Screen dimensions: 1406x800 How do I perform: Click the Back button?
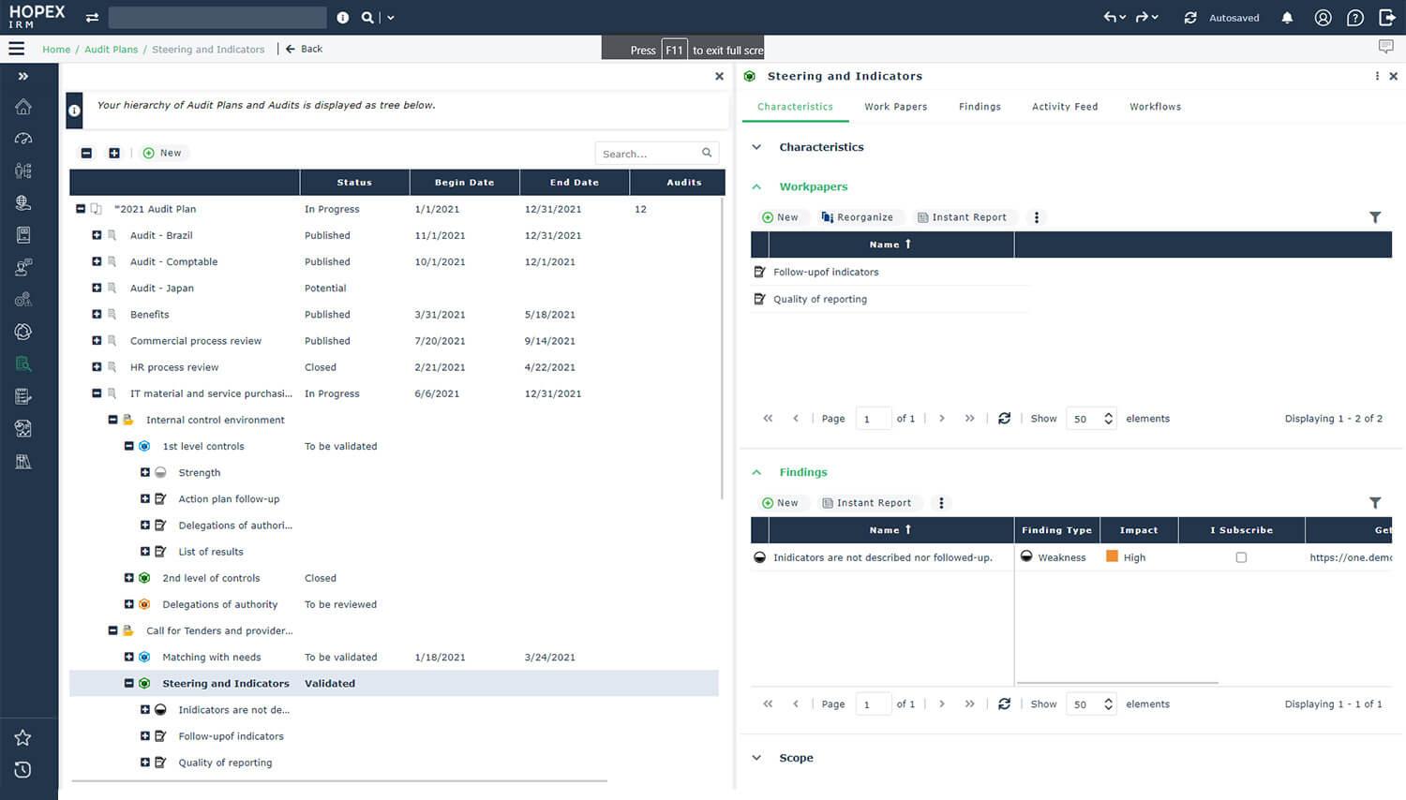point(304,49)
